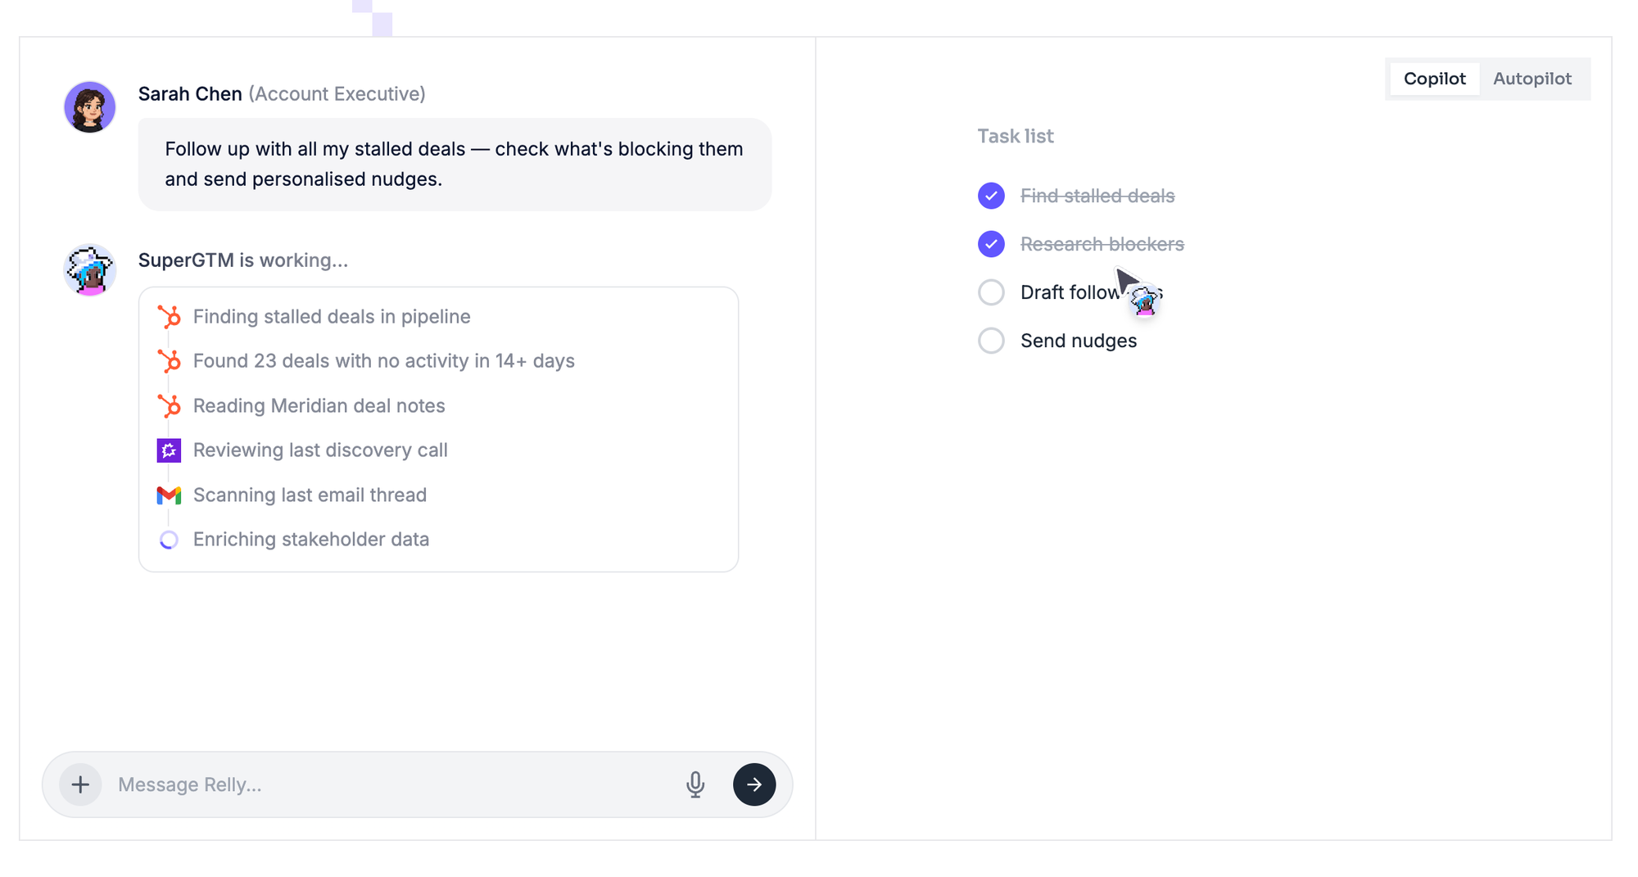The image size is (1638, 877).
Task: Switch to the Autopilot mode tab
Action: [1532, 79]
